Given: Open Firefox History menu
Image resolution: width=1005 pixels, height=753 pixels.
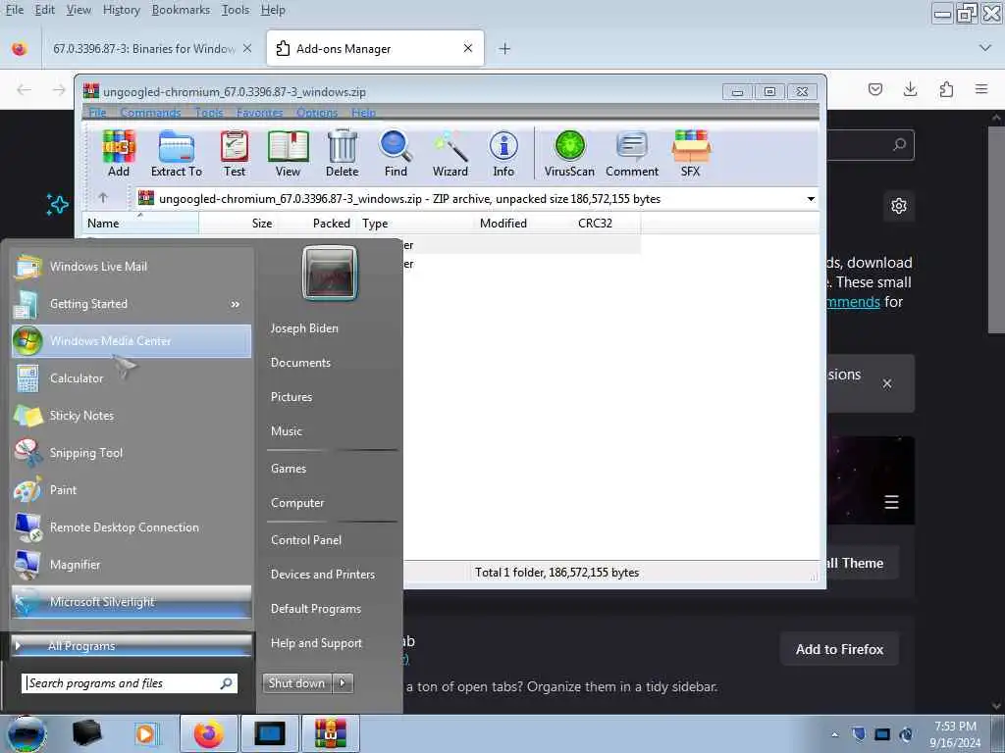Looking at the screenshot, I should click(121, 10).
